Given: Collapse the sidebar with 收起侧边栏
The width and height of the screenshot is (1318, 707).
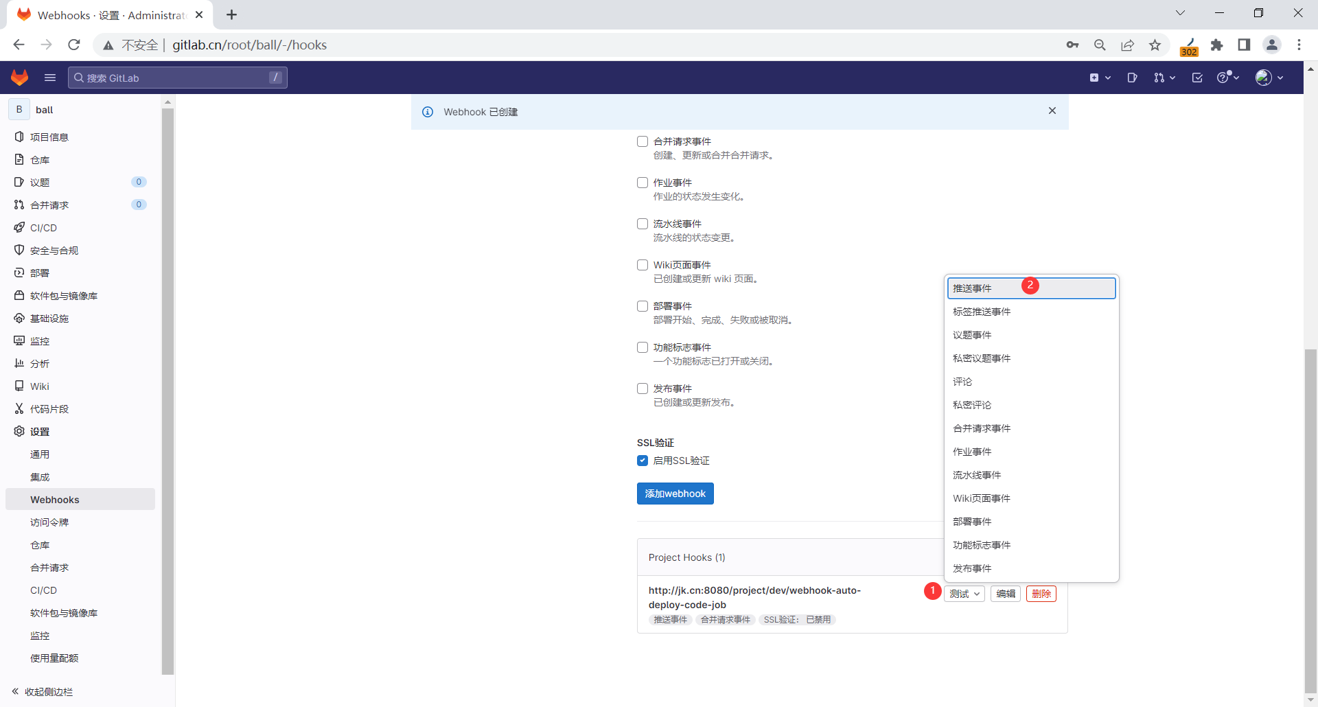Looking at the screenshot, I should [x=43, y=692].
